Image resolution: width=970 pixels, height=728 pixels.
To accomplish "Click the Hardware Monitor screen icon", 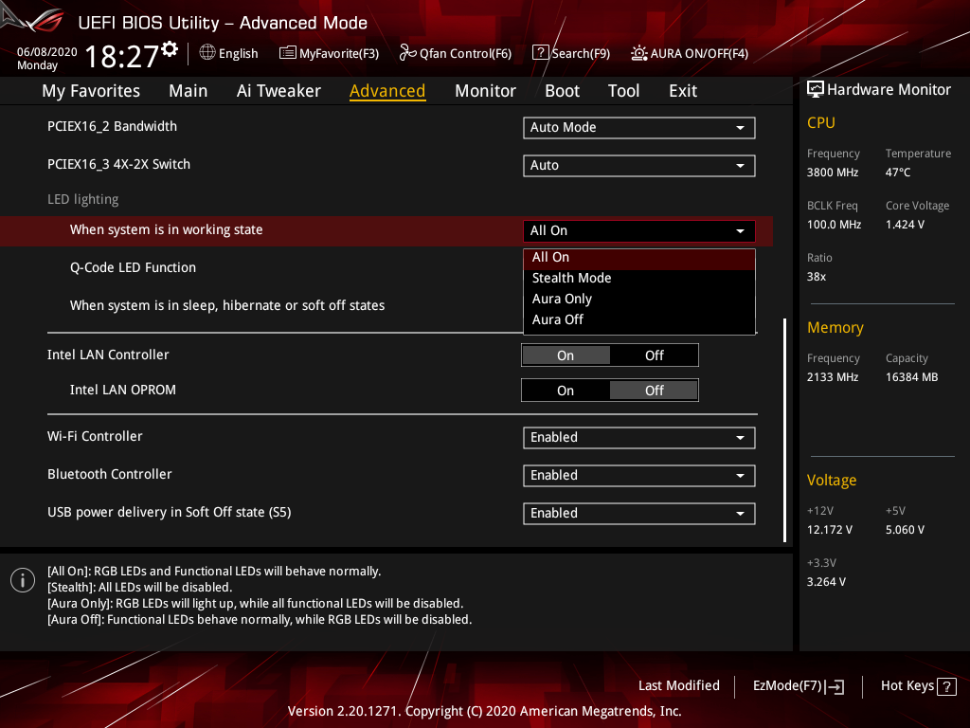I will point(816,90).
